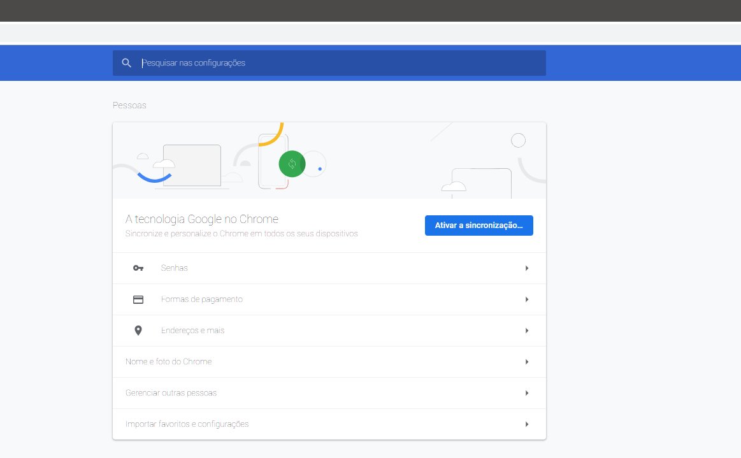The image size is (741, 458).
Task: Click the key icon beside Senhas
Action: click(138, 268)
